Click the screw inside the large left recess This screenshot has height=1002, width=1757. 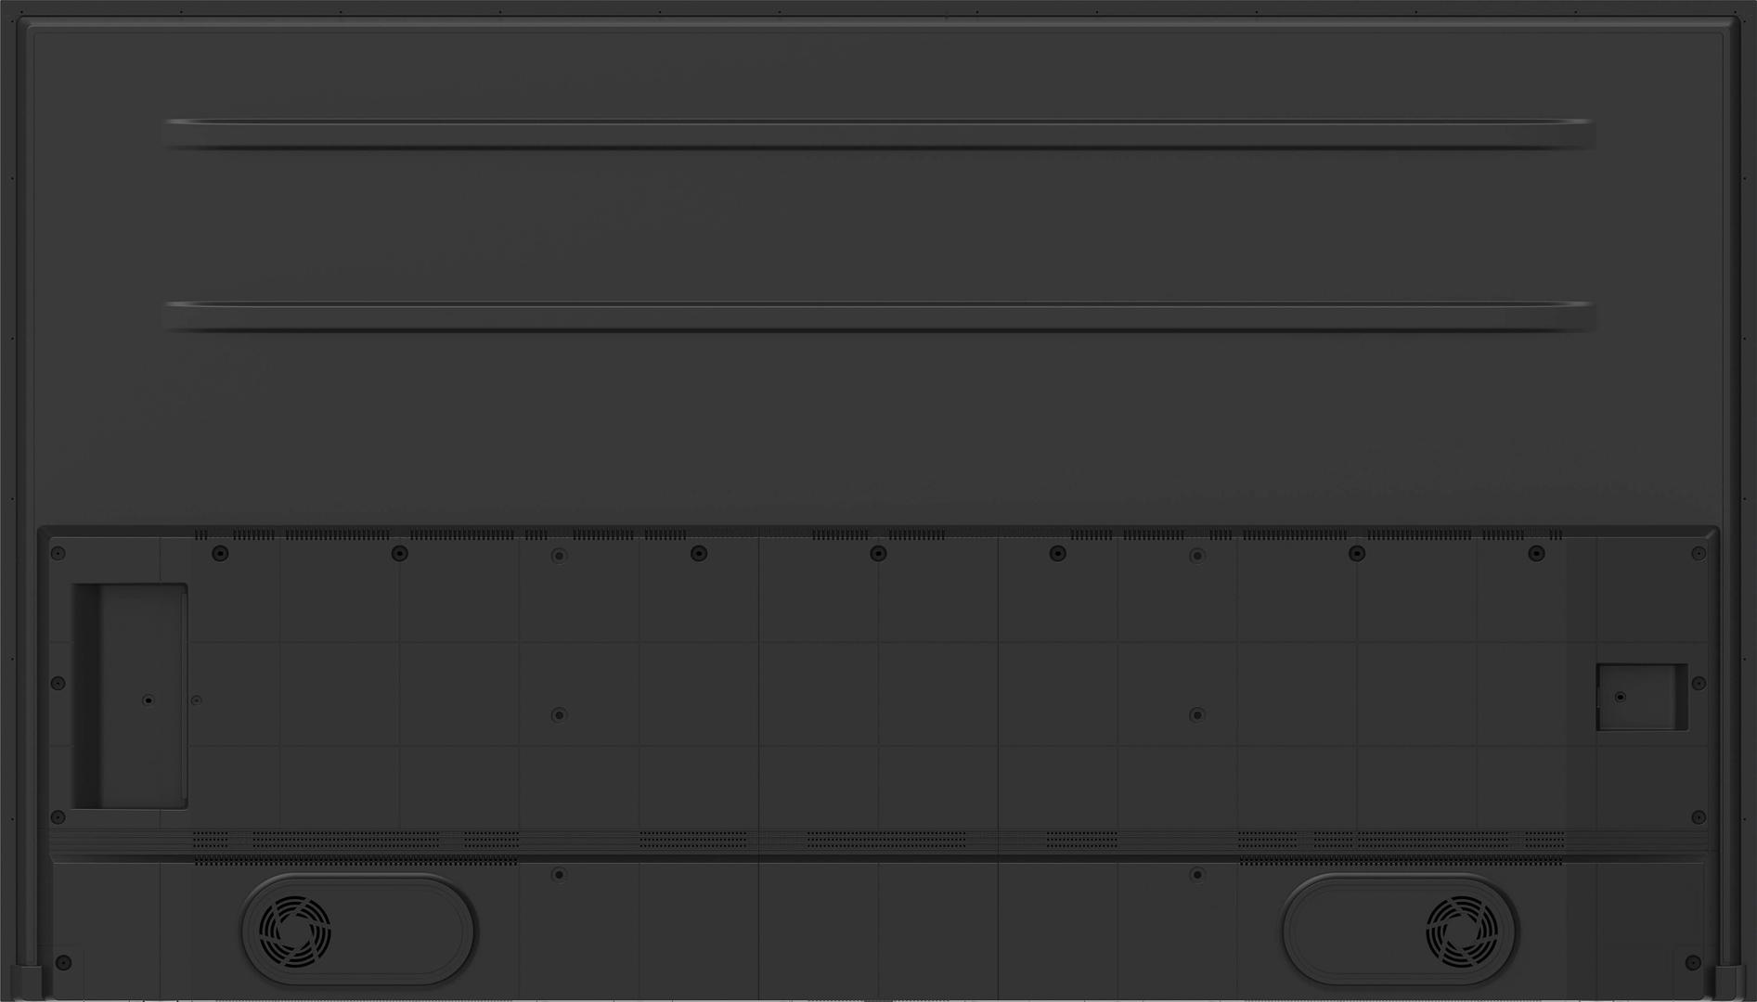(x=148, y=700)
